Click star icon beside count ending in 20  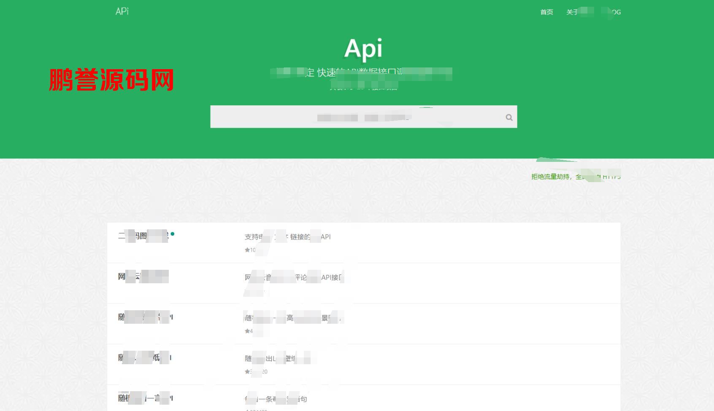coord(247,371)
